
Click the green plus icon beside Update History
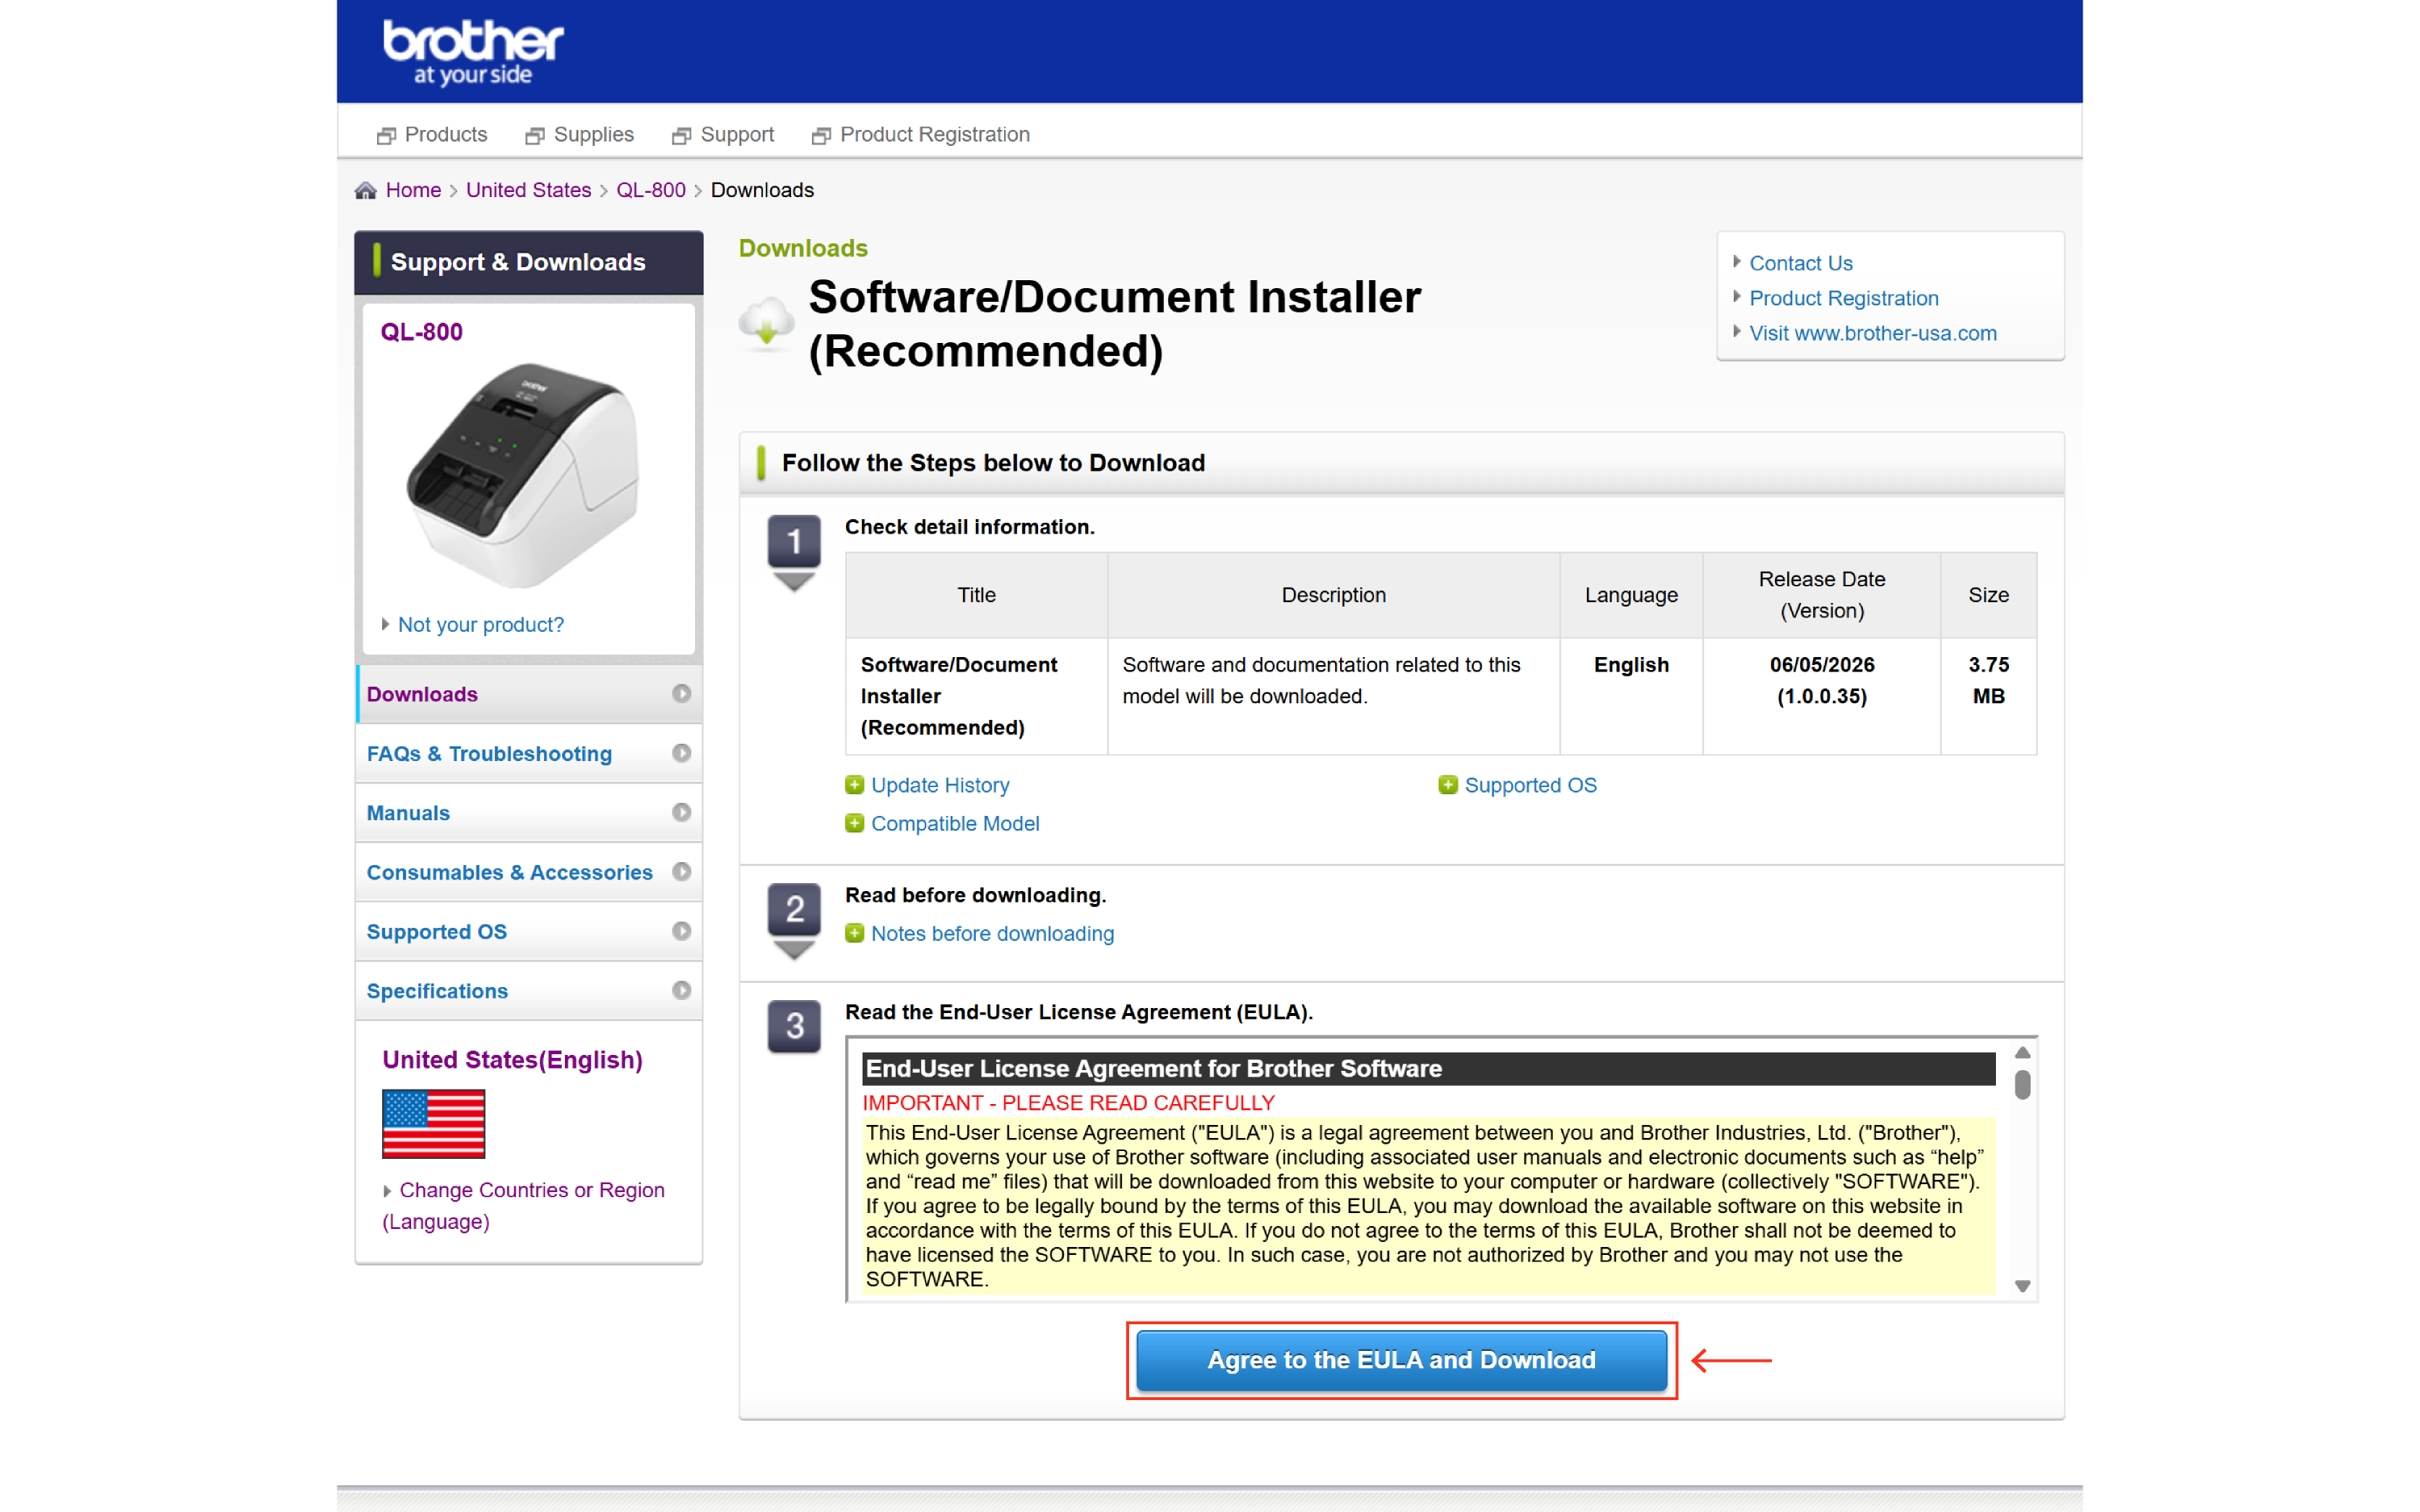[855, 785]
